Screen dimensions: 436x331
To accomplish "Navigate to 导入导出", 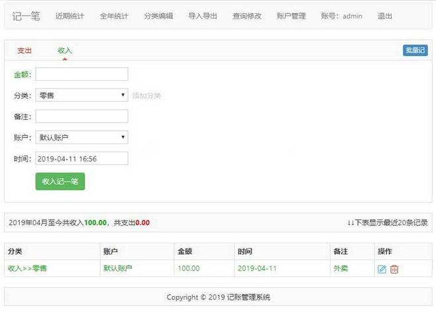I will 202,16.
